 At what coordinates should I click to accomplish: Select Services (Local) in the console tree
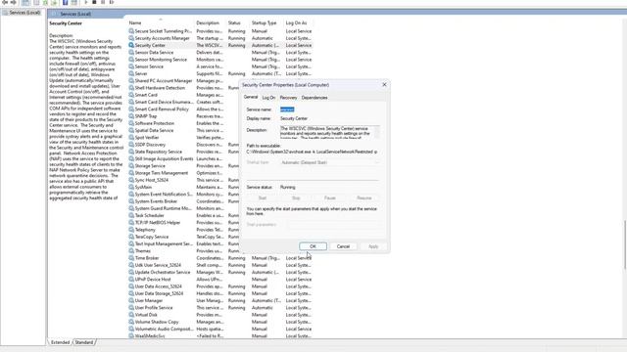point(22,13)
